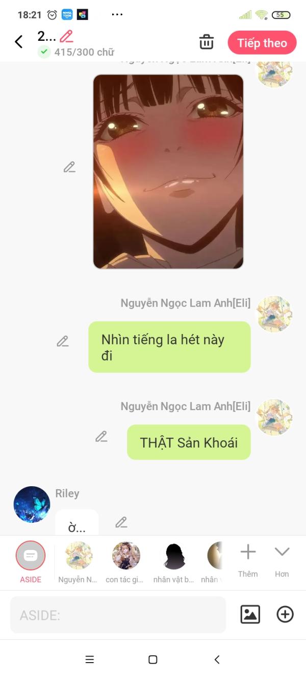Focus the ASIDE text input field
The image size is (306, 680).
click(118, 615)
